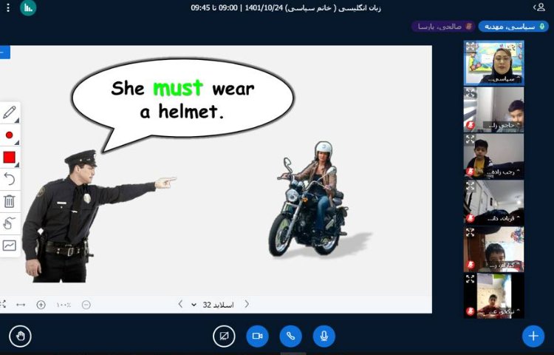Open the حاجی زاد webcam name dropdown
Screen dimensions: 554x355
[503, 125]
